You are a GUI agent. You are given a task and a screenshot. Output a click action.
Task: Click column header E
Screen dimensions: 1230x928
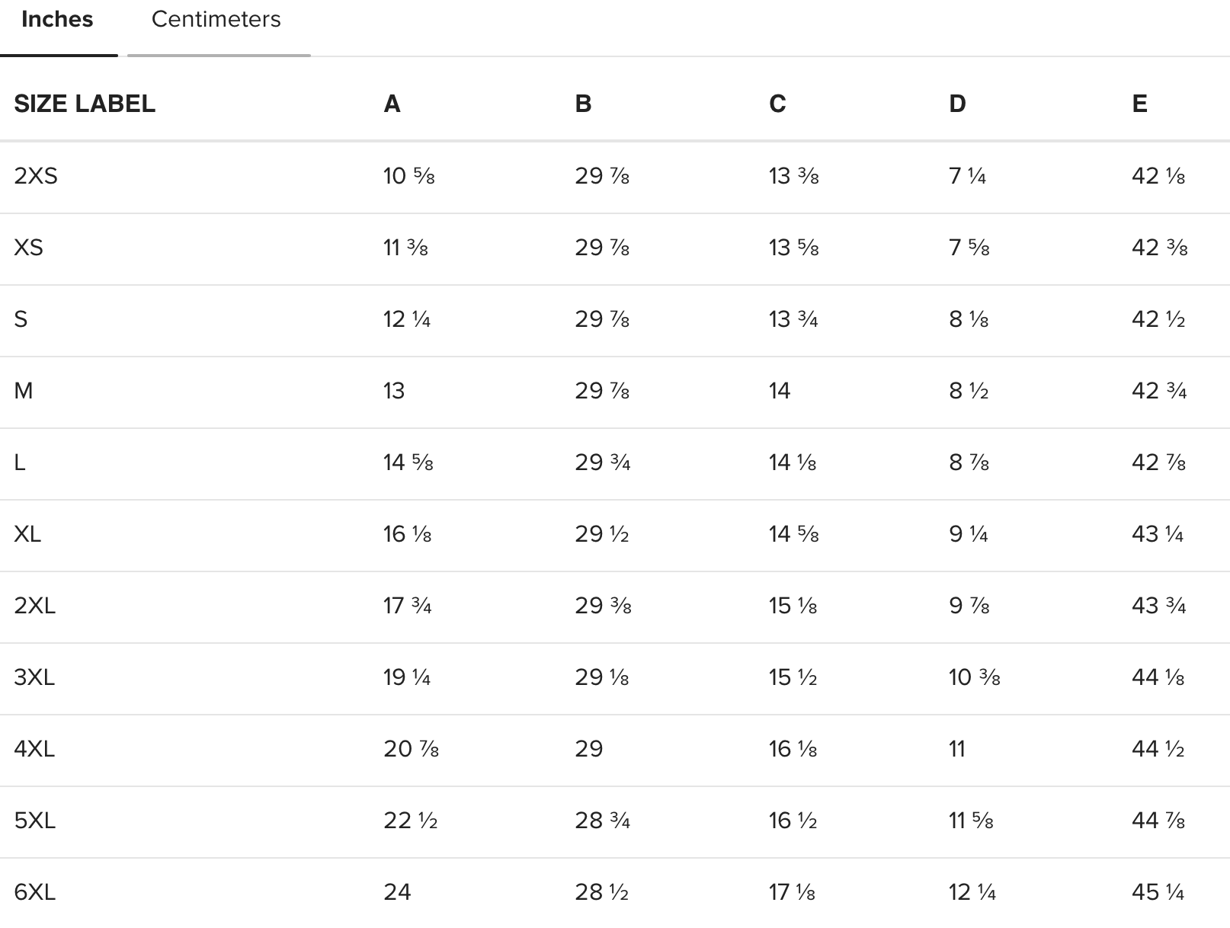point(1139,104)
